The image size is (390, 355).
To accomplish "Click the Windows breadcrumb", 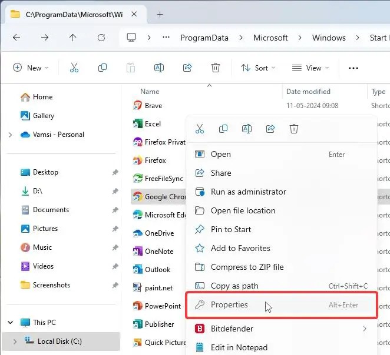I will click(x=329, y=38).
